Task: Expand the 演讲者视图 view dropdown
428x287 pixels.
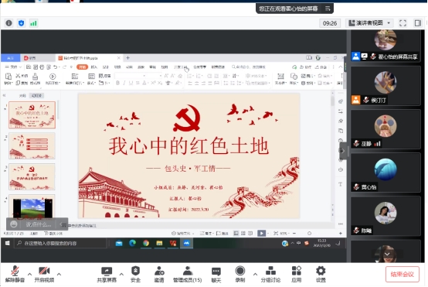Action: [x=369, y=23]
